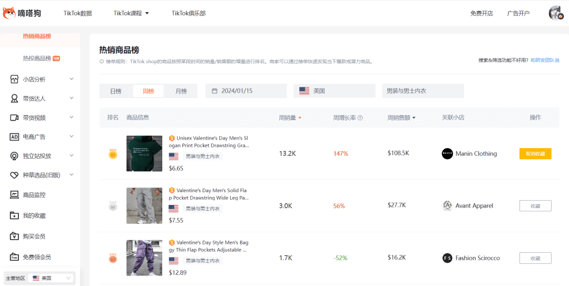
Task: Open the user avatar in top-right corner
Action: (x=556, y=13)
